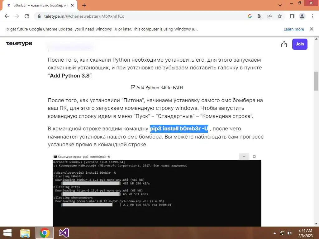319x239 pixels.
Task: Go back to previous page in Chrome
Action: (x=7, y=16)
